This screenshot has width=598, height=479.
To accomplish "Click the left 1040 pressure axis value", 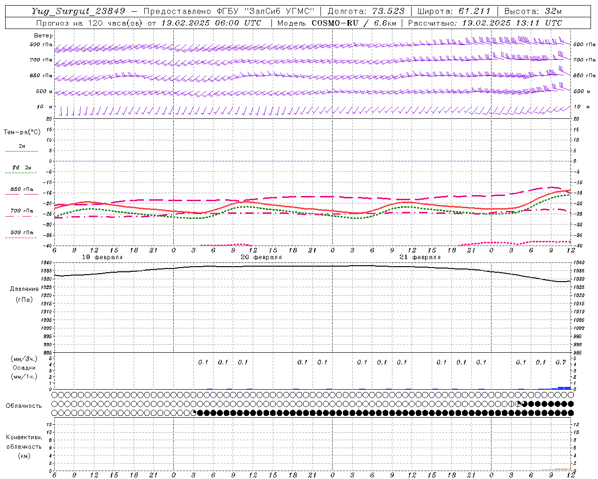I will point(46,263).
